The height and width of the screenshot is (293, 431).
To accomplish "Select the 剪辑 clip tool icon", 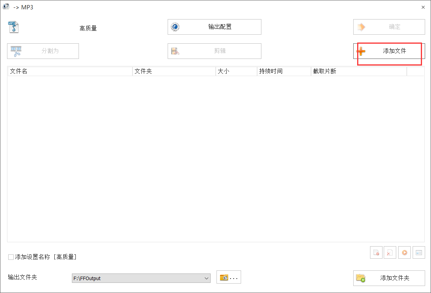I will pyautogui.click(x=175, y=51).
